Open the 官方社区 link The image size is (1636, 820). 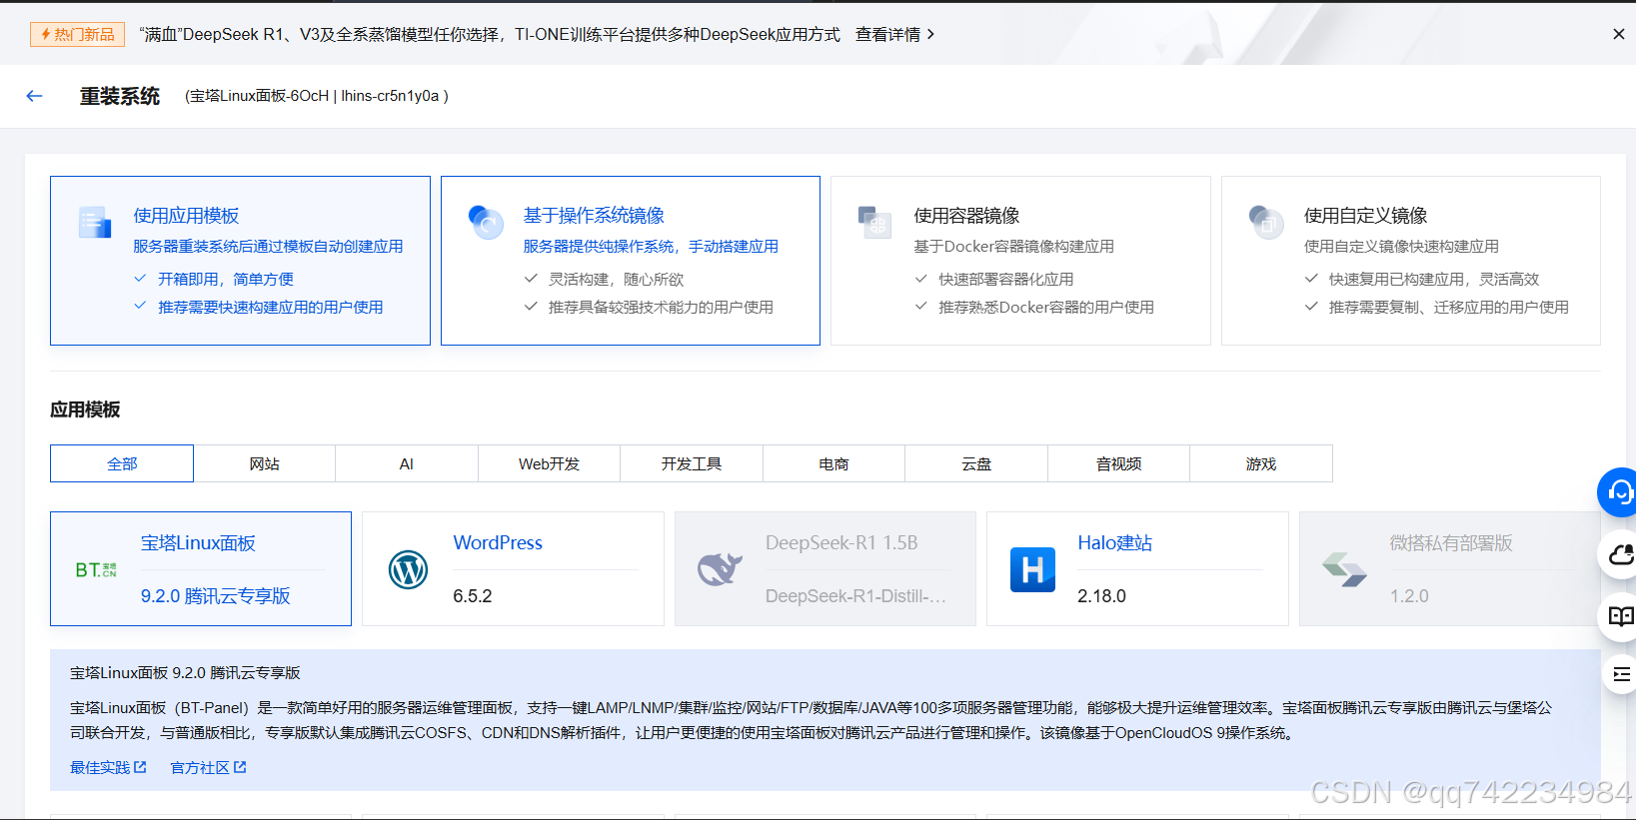pyautogui.click(x=208, y=767)
